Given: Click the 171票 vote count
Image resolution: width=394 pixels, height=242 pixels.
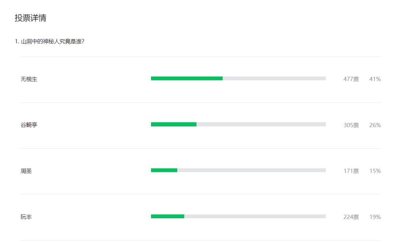Looking at the screenshot, I should coord(351,171).
